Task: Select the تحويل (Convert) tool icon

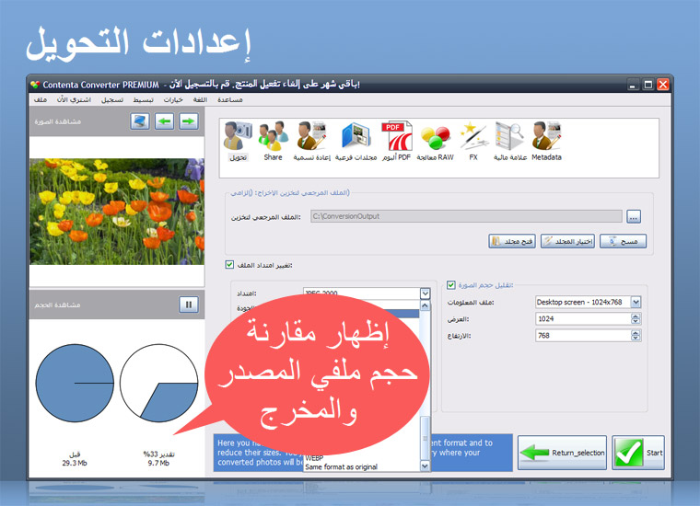Action: pos(238,141)
